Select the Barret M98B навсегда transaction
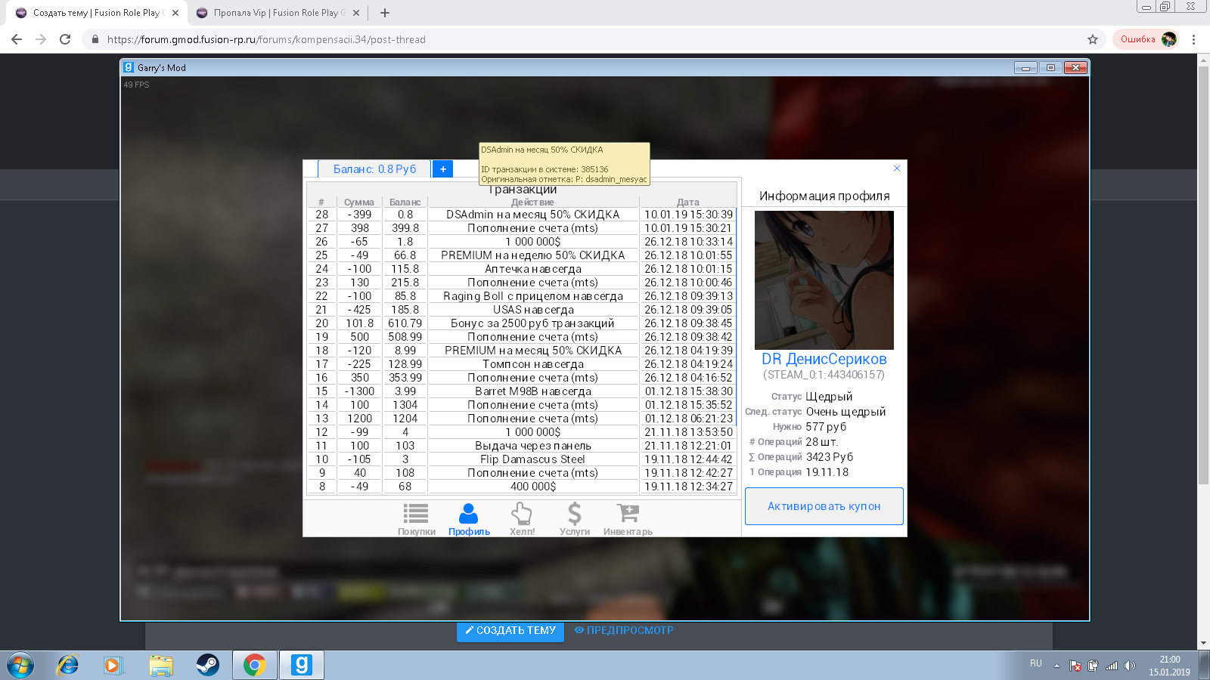1210x680 pixels. click(522, 391)
